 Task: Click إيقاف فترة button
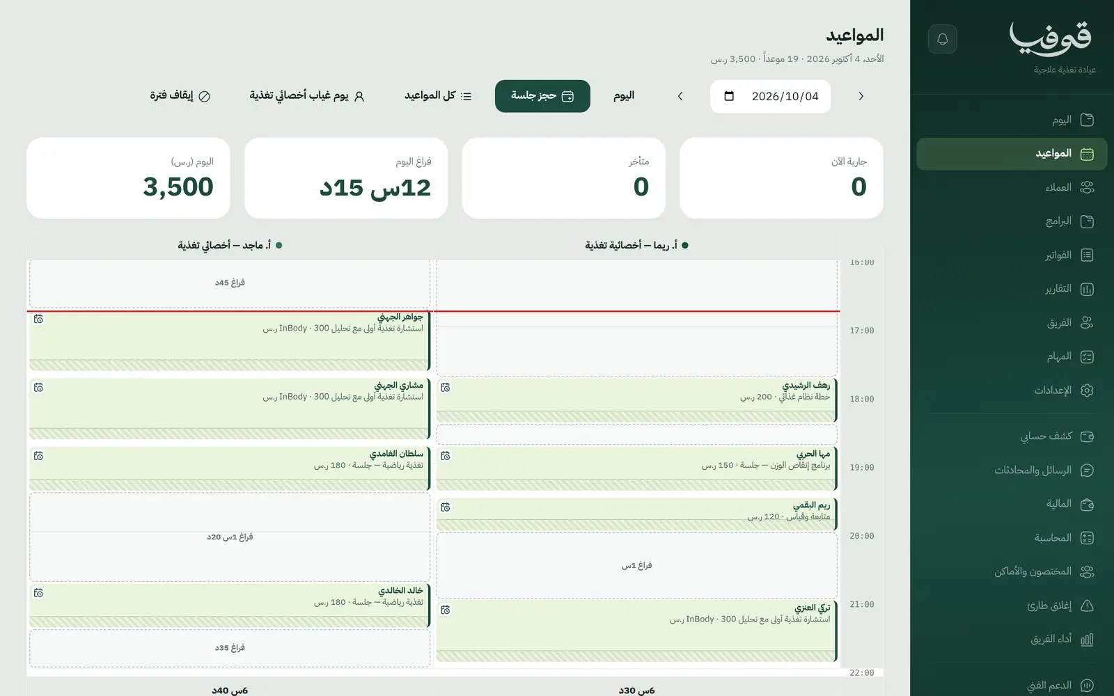[x=180, y=96]
